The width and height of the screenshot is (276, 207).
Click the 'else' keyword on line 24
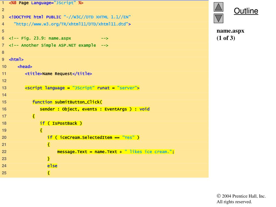click(52, 166)
